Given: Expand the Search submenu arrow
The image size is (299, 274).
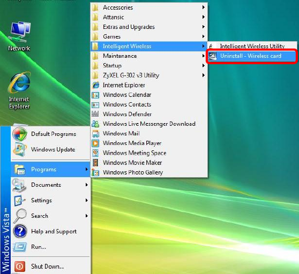Looking at the screenshot, I should point(87,216).
